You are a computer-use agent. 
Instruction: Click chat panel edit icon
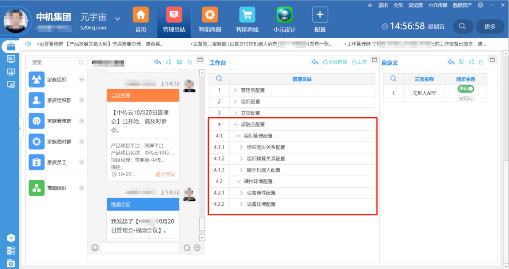[190, 62]
